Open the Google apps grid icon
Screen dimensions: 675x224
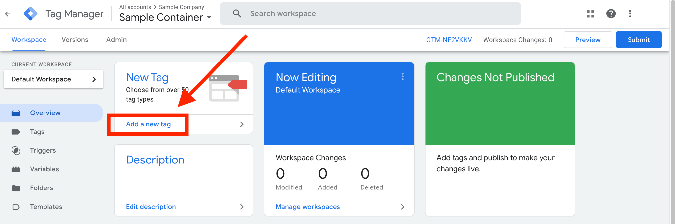[x=590, y=14]
